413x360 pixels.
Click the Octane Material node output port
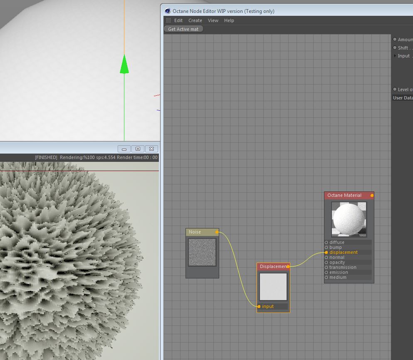coord(372,195)
